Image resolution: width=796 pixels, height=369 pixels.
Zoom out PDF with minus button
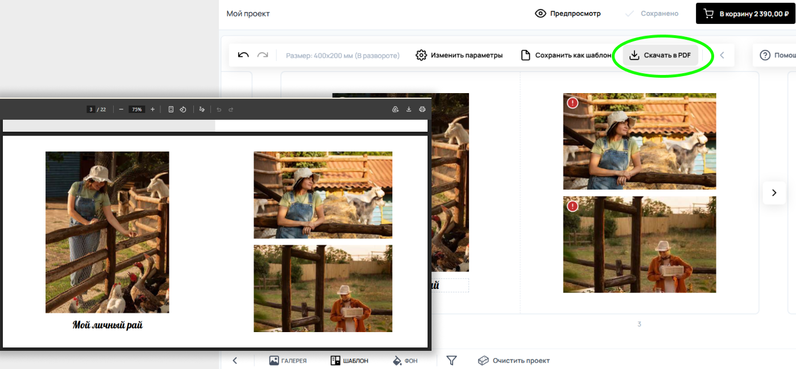[x=121, y=110]
